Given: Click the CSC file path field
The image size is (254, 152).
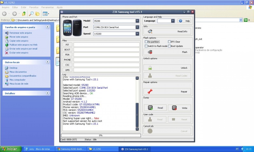Looking at the screenshot, I should [x=107, y=65].
